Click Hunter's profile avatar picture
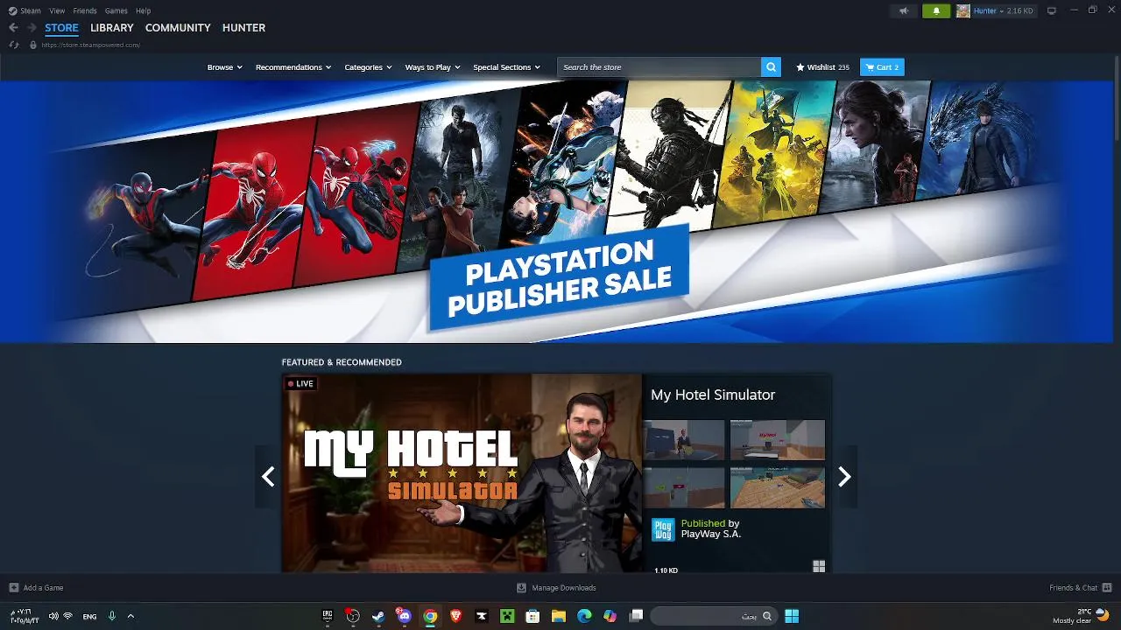Screen dimensions: 1121x630 (x=963, y=10)
